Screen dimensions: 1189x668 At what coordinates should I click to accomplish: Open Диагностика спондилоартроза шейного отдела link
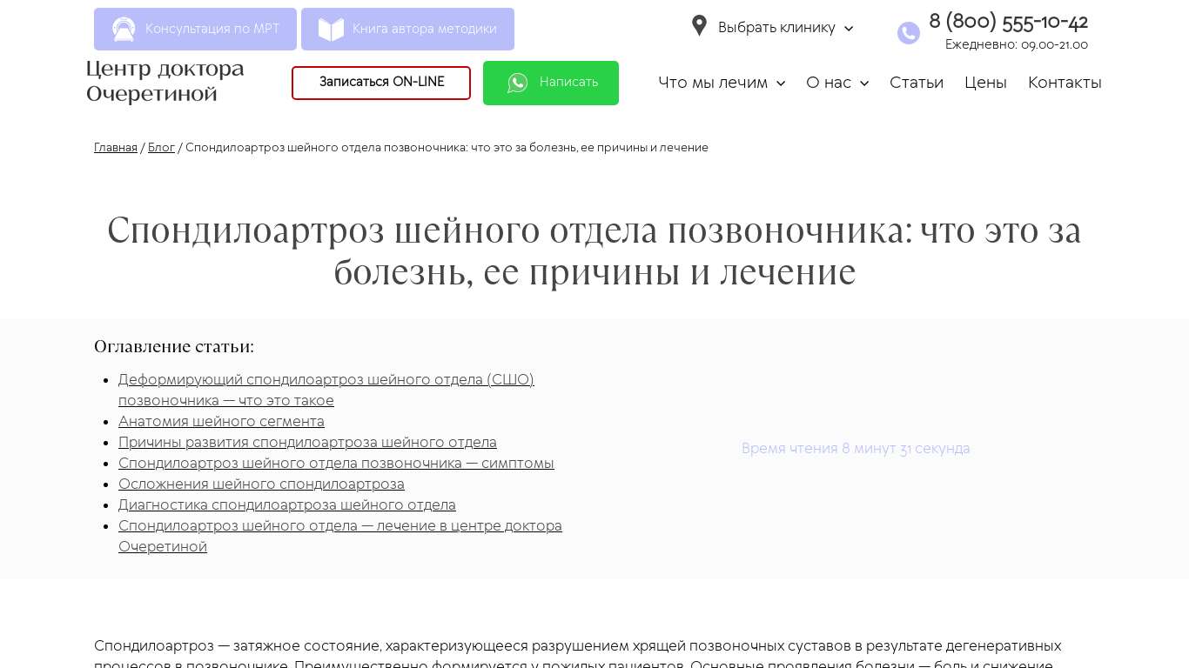(286, 505)
